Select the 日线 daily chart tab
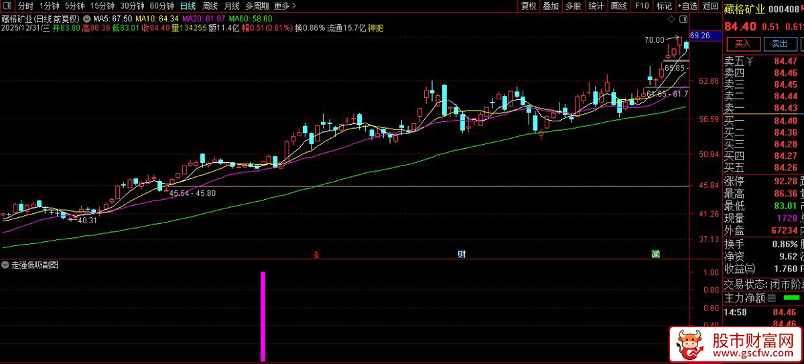The width and height of the screenshot is (804, 364). point(188,6)
